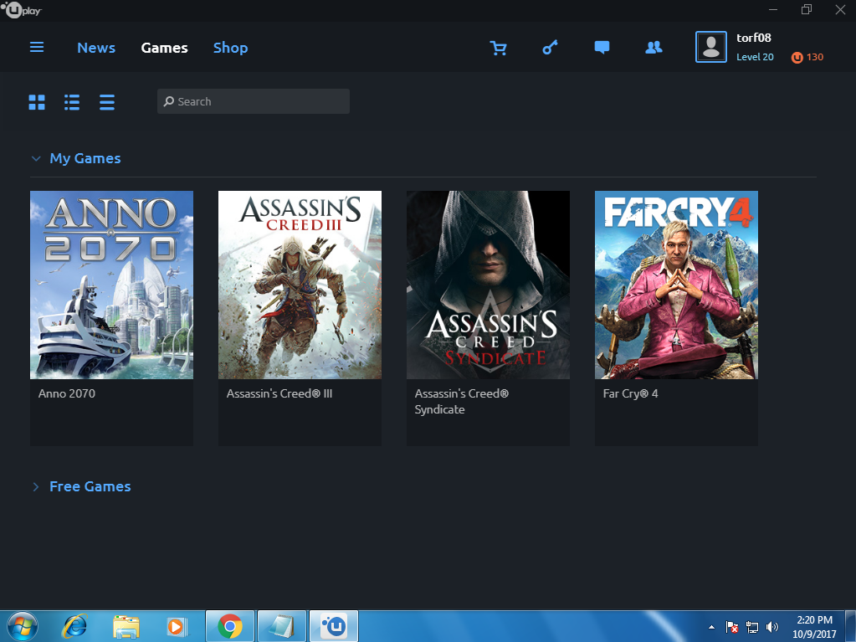Switch to list view
856x642 pixels.
coord(72,101)
